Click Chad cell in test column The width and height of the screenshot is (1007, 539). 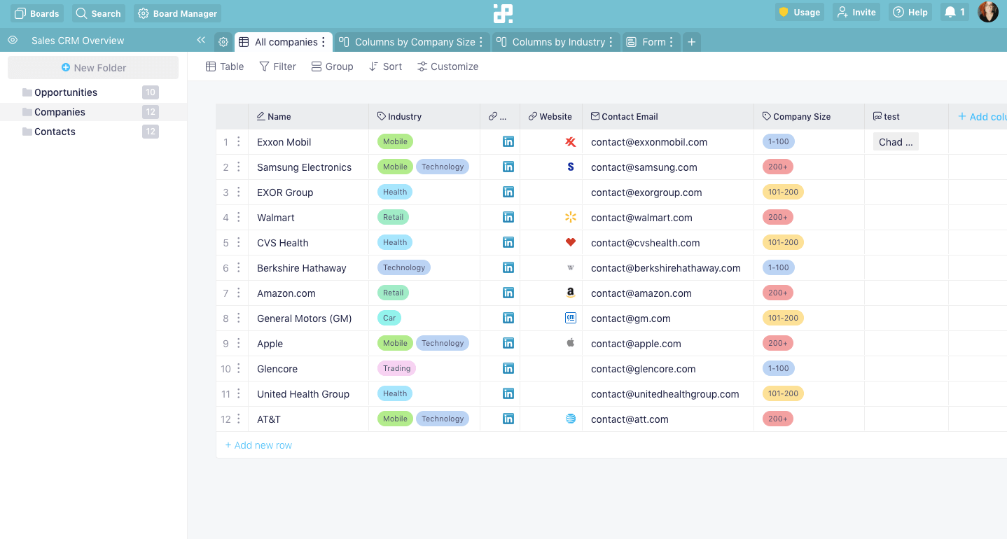[x=896, y=142]
